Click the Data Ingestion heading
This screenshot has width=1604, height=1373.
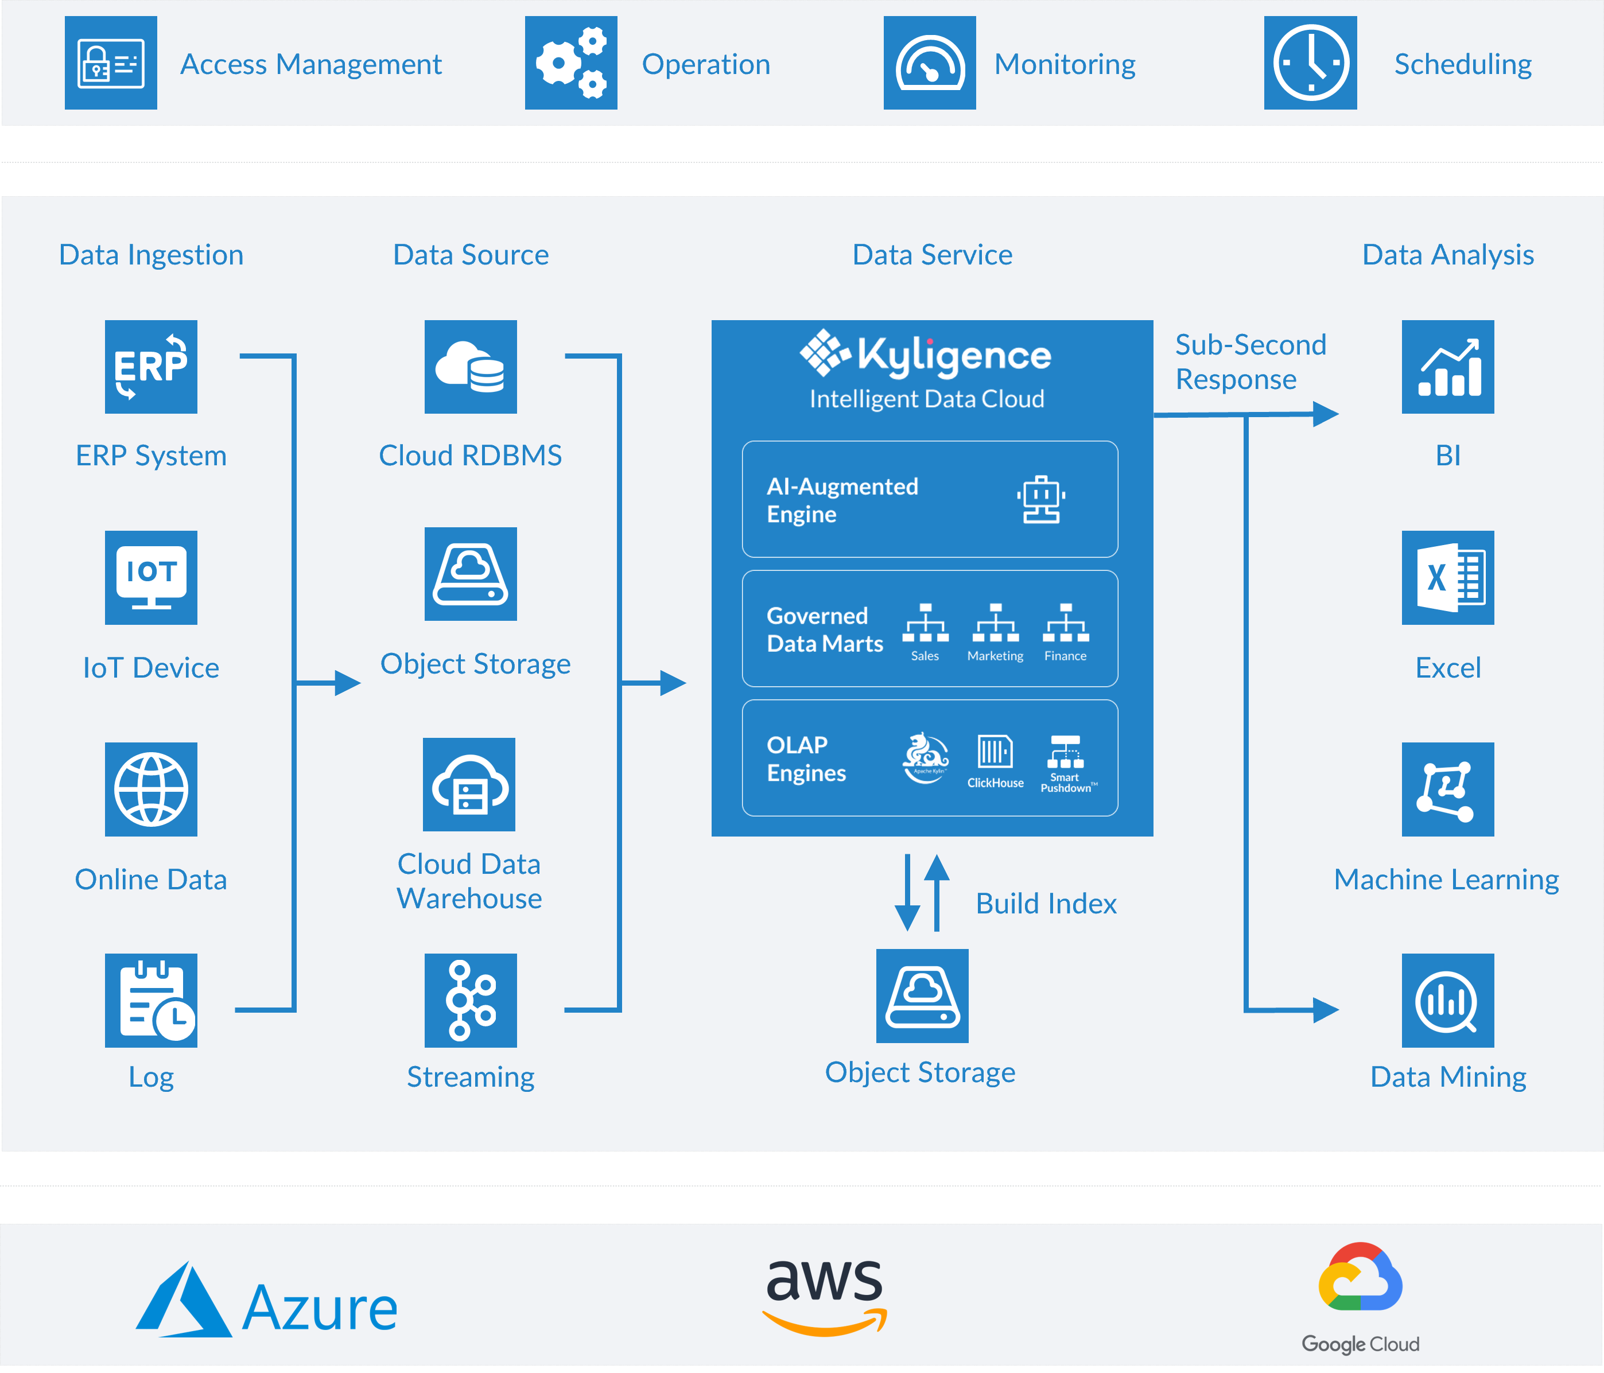click(151, 255)
